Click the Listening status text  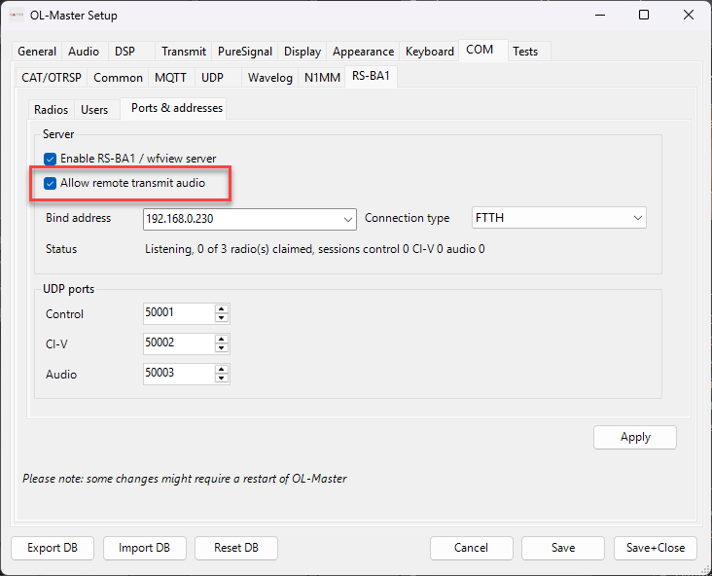(315, 249)
